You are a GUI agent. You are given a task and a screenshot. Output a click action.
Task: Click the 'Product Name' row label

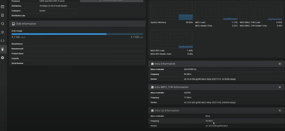17,54
